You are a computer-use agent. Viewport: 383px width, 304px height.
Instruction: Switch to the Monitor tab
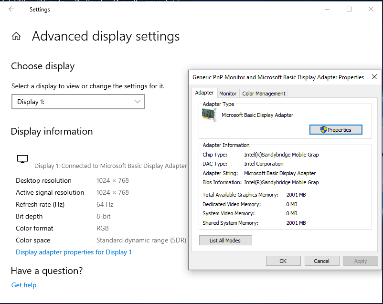[x=228, y=94]
